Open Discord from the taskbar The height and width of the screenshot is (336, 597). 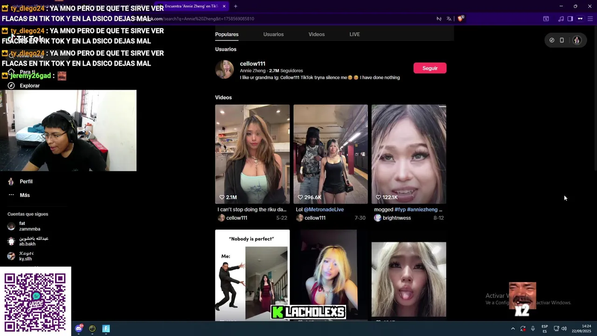click(x=79, y=329)
